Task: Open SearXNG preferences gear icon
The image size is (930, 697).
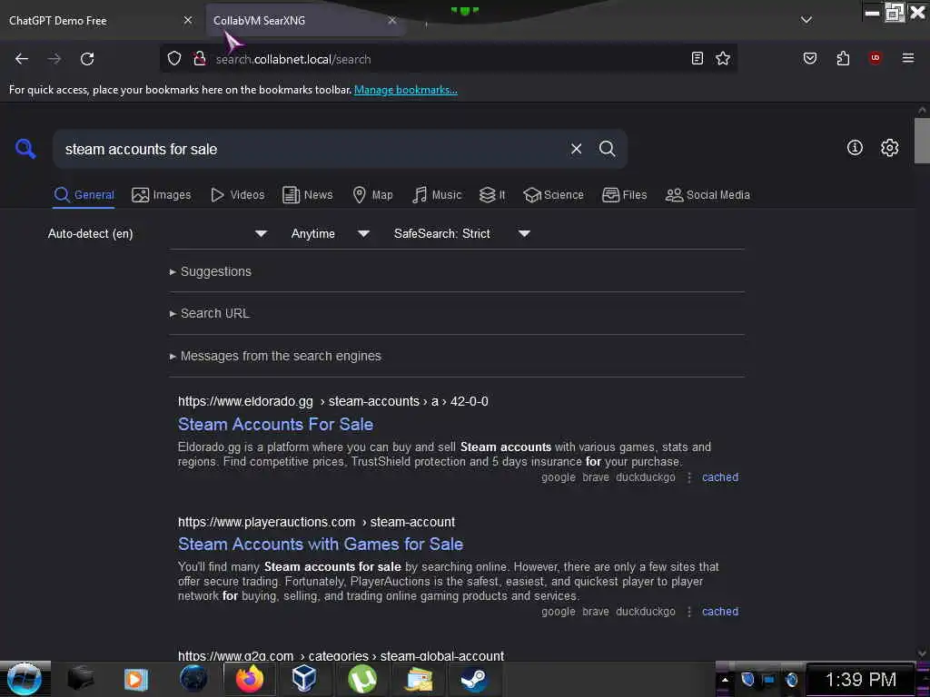Action: 889,148
